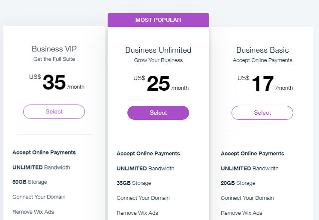Image resolution: width=319 pixels, height=220 pixels.
Task: Select the Business Unlimited plan
Action: (158, 113)
